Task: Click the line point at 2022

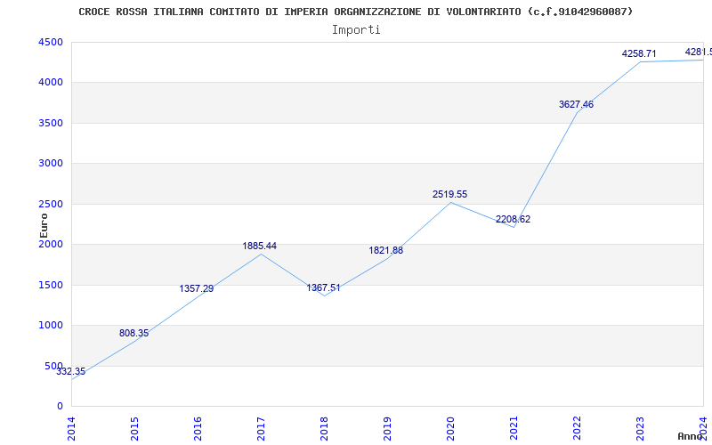Action: 577,113
